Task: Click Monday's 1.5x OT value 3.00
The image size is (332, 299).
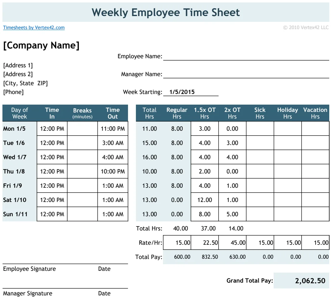Action: pos(205,129)
